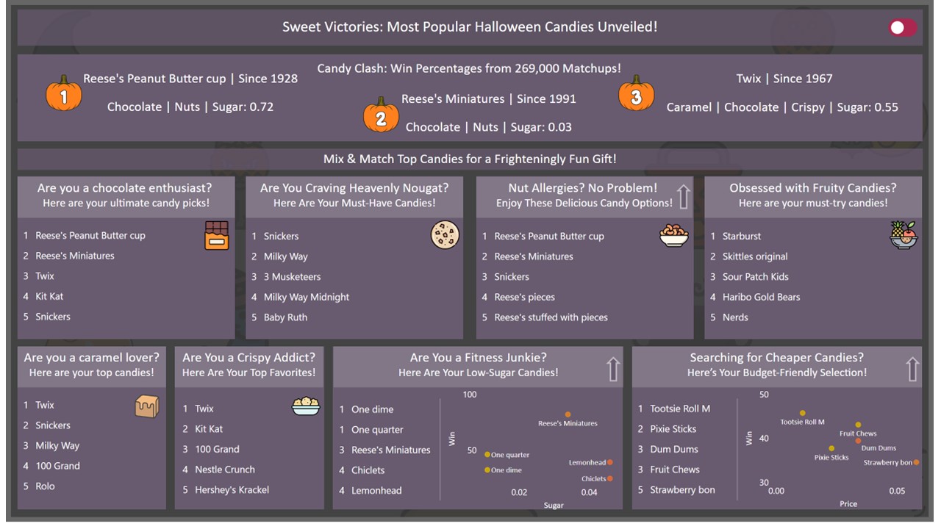941x529 pixels.
Task: Select the Dum Dums scatter point
Action: pyautogui.click(x=858, y=441)
